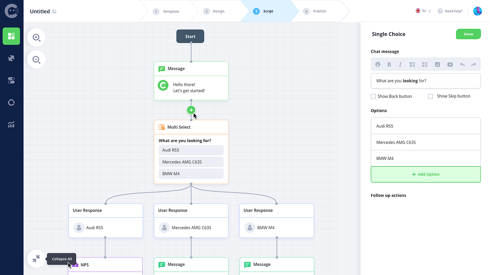Insert an image into chat message

[x=438, y=65]
